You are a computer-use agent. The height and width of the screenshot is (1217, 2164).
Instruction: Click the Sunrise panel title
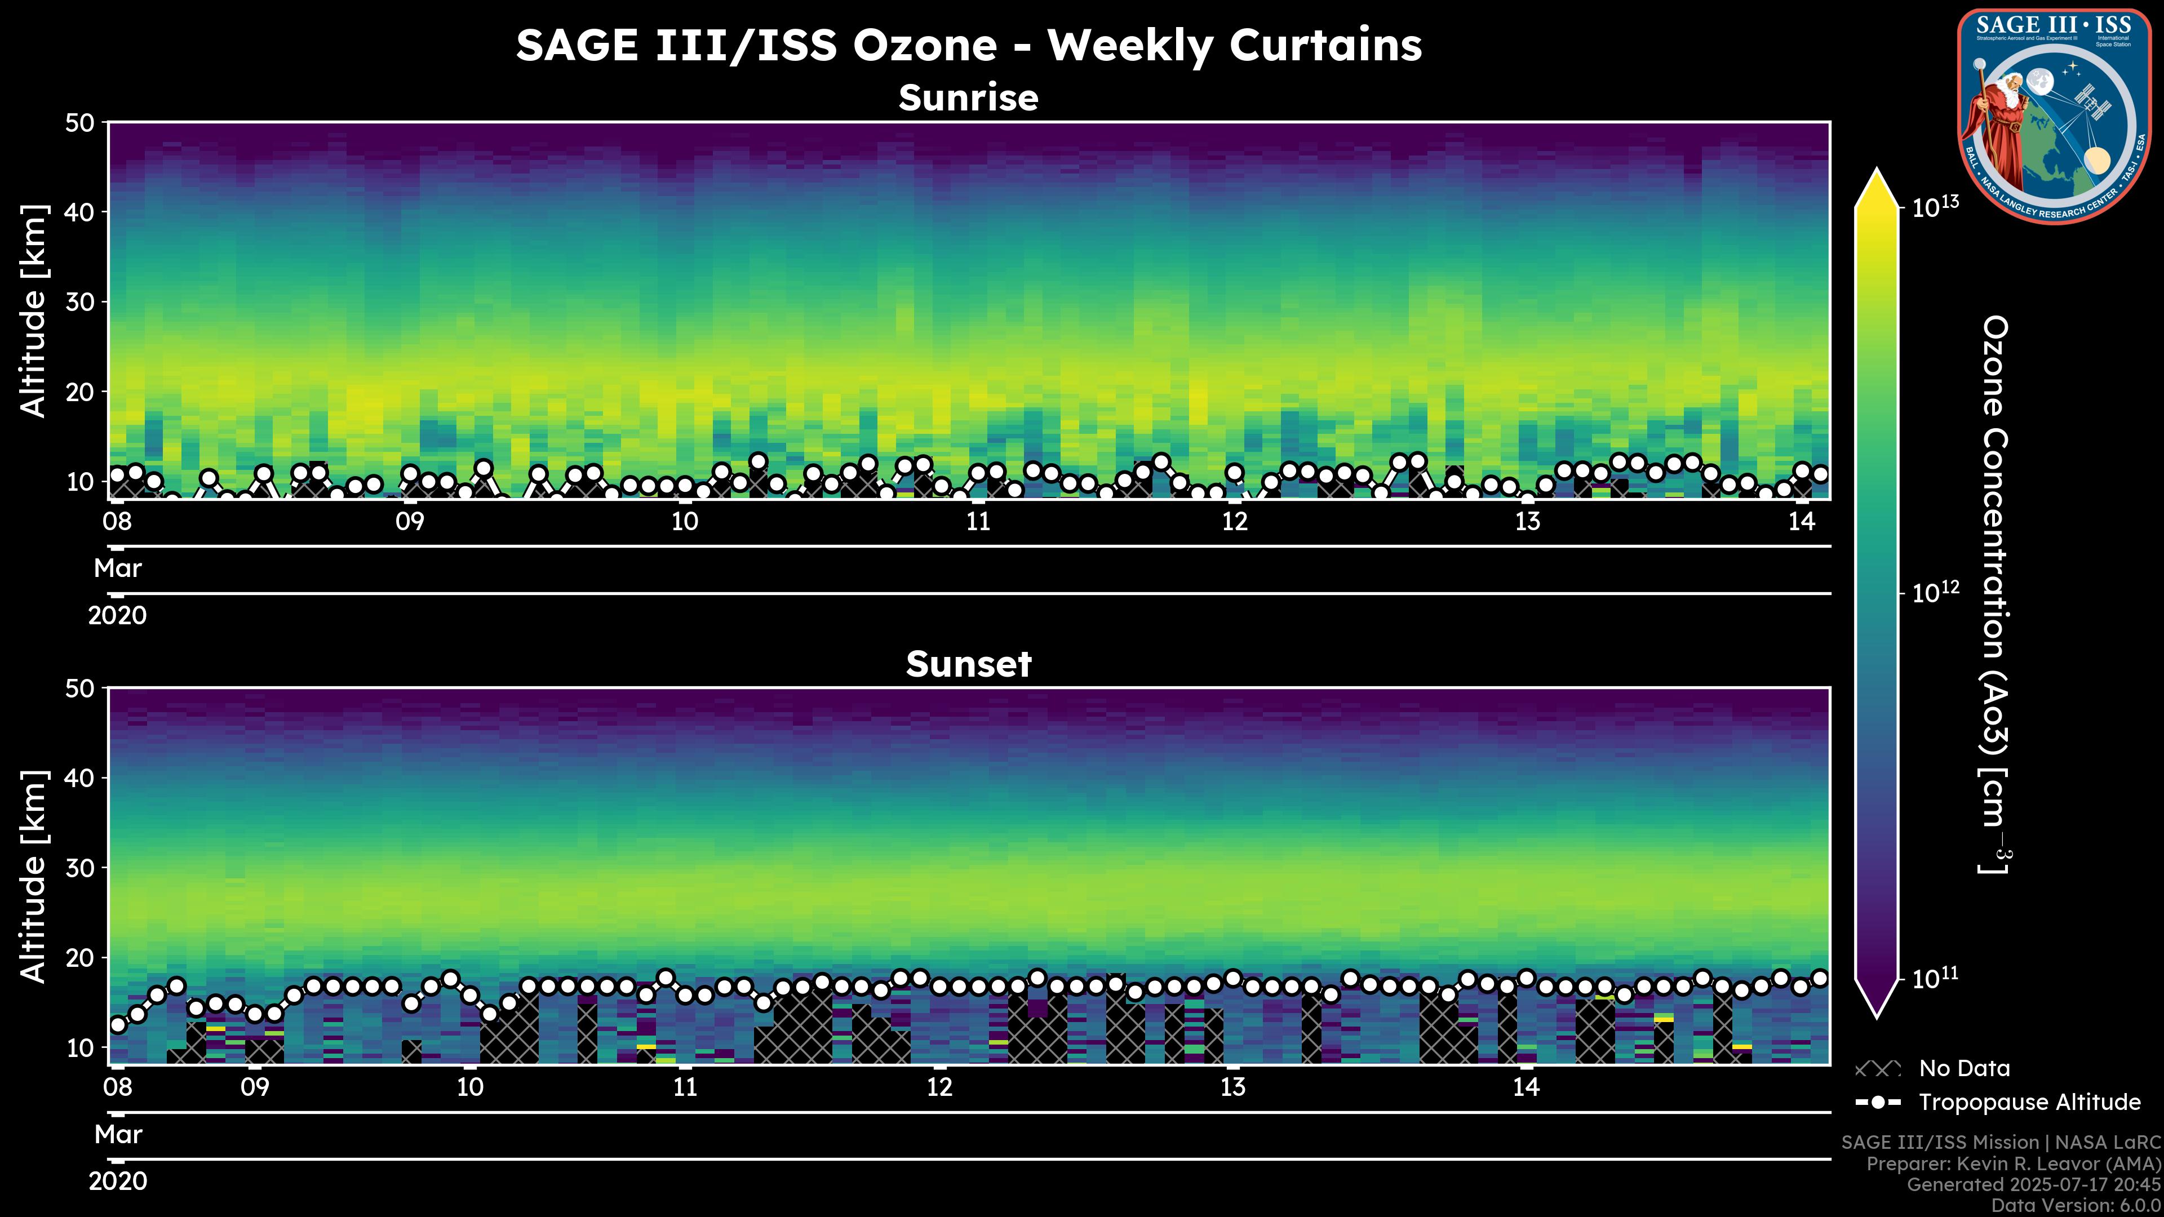point(969,98)
